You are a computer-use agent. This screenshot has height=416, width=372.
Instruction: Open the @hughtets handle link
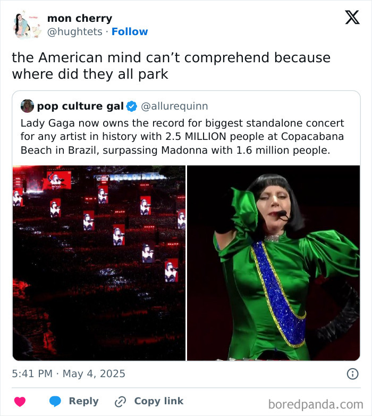coord(74,32)
